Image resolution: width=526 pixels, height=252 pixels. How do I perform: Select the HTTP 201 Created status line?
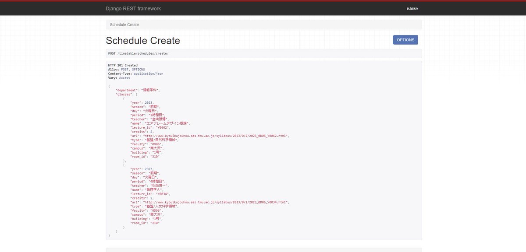(123, 65)
